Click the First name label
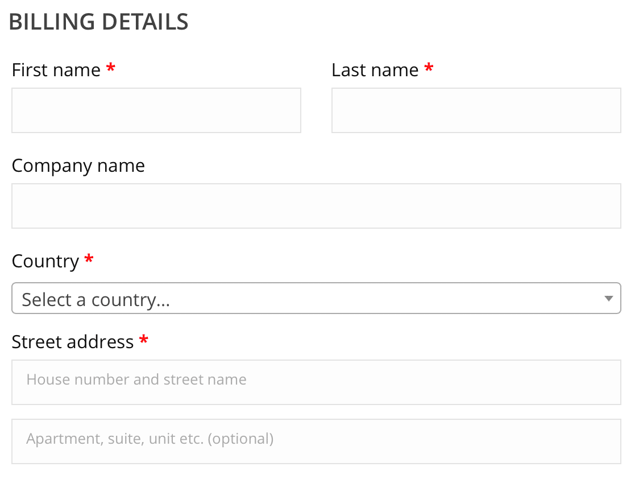 [x=54, y=69]
